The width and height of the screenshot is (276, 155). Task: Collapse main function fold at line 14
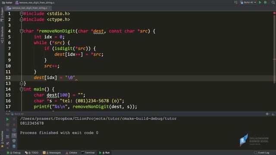22,89
